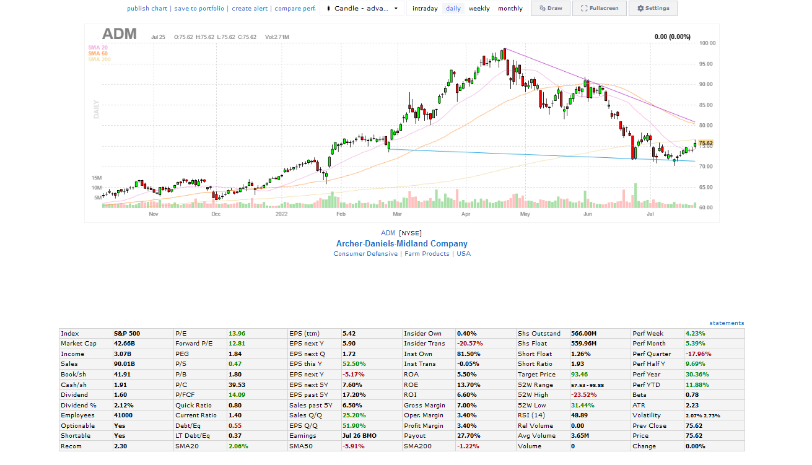Switch chart to monthly timeframe

[x=510, y=9]
